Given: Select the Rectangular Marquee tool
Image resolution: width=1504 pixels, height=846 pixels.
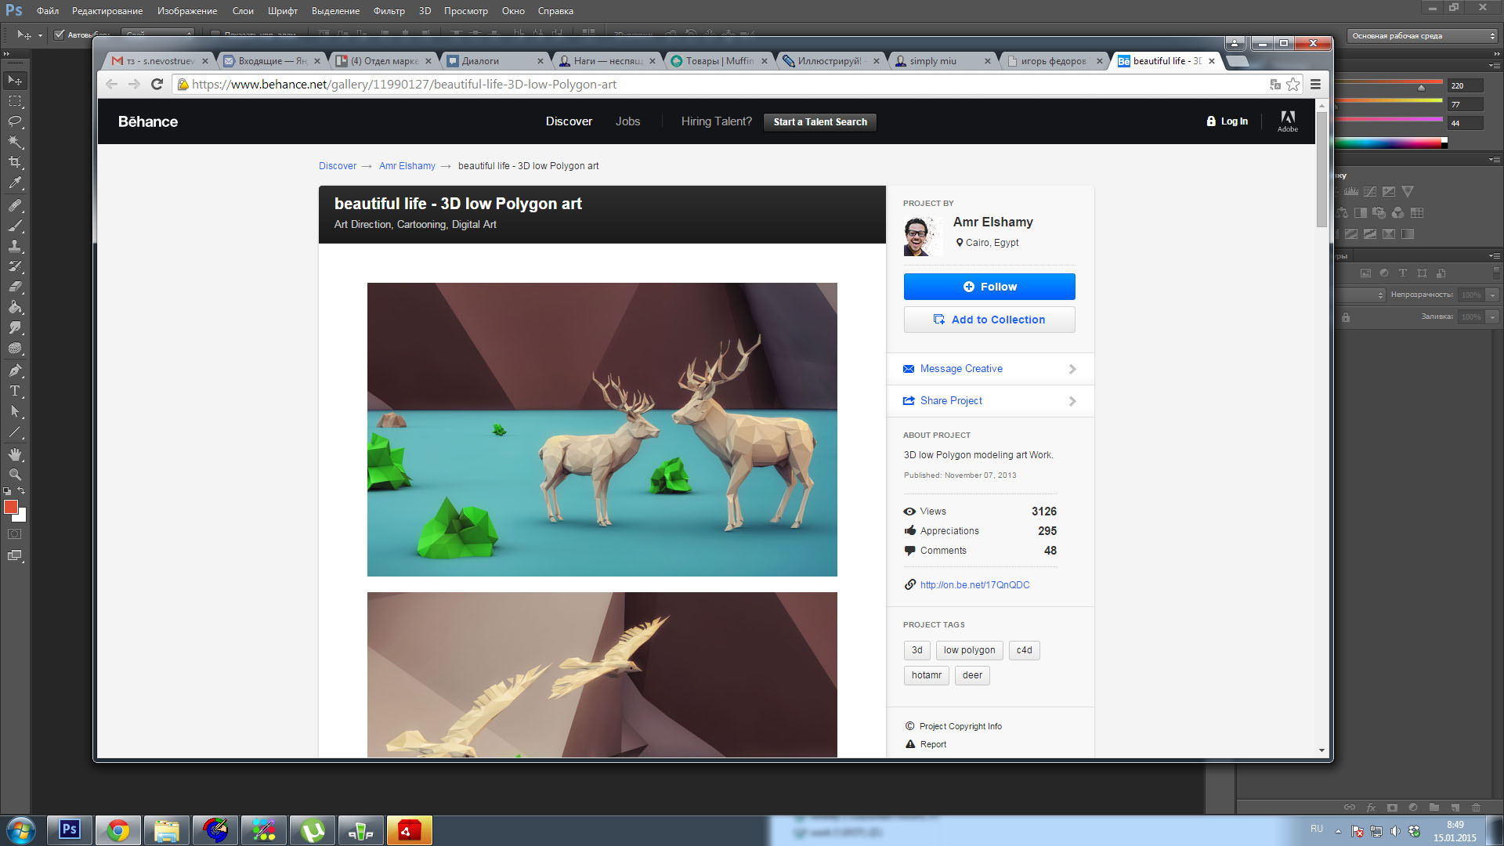Looking at the screenshot, I should click(15, 101).
